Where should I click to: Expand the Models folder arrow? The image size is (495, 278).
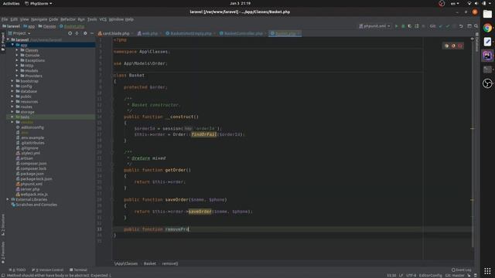[17, 70]
